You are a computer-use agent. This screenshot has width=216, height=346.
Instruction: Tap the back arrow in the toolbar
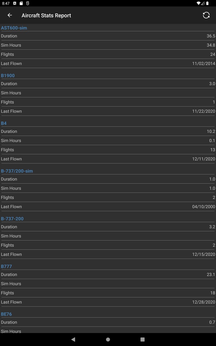9,15
